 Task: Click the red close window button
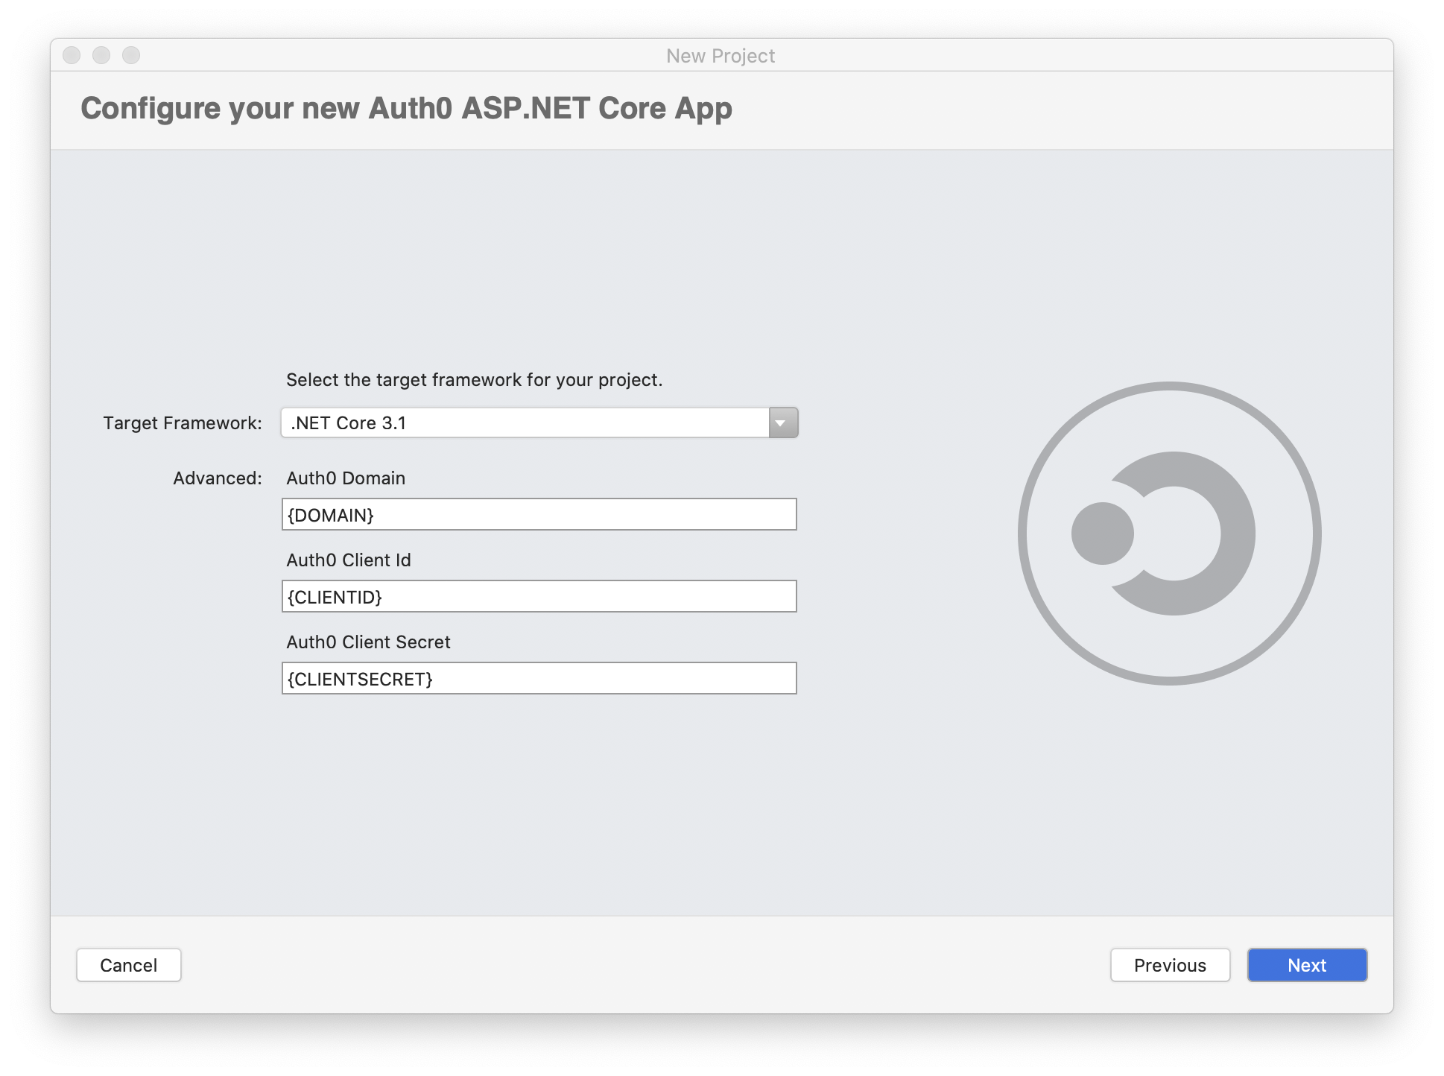72,55
